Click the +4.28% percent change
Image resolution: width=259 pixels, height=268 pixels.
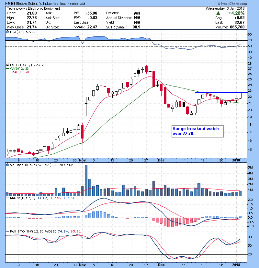[x=236, y=13]
